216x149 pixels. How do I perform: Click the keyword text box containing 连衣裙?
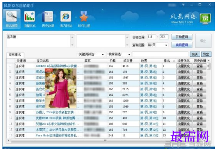[x=38, y=41]
